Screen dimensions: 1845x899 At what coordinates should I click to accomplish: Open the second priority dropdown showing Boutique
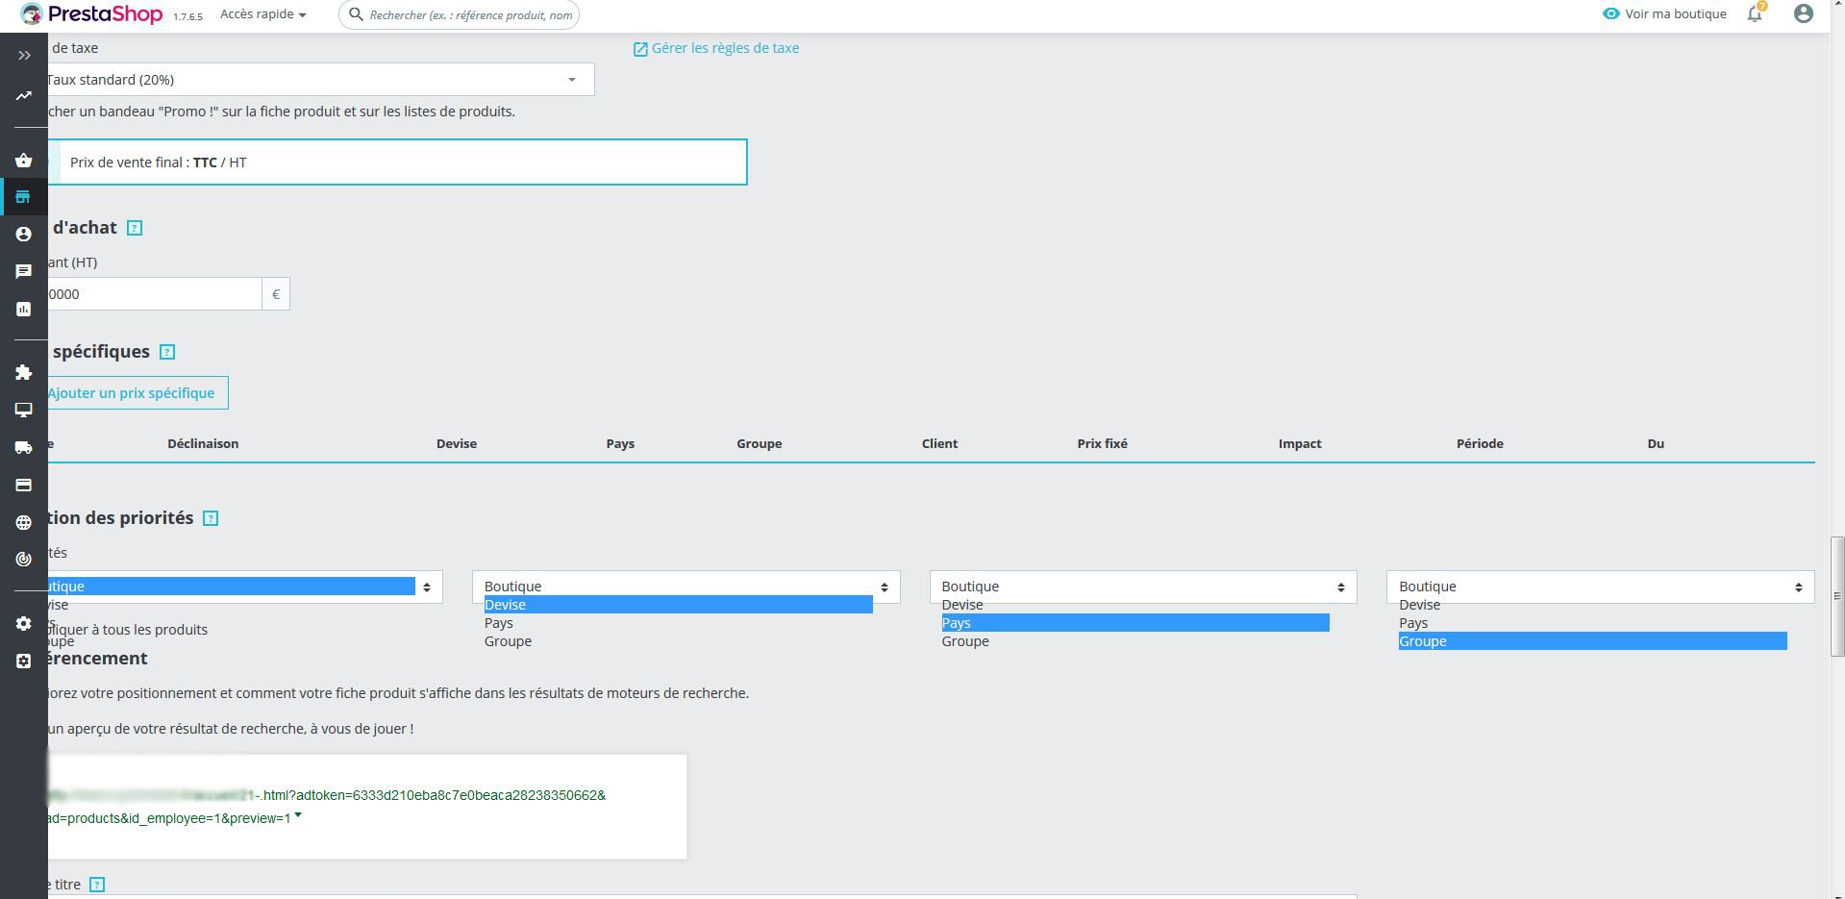coord(686,587)
